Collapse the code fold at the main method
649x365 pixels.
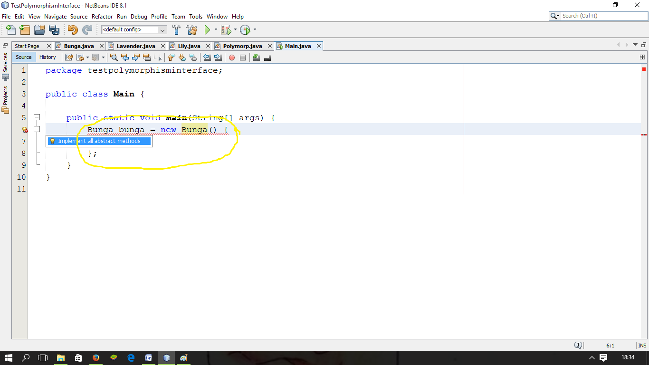[x=37, y=117]
